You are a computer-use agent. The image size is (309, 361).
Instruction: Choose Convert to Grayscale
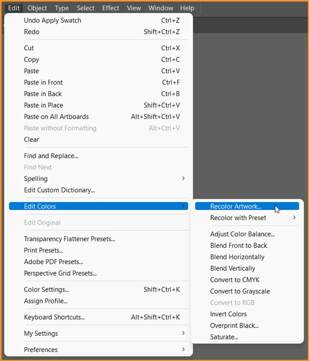click(x=239, y=291)
